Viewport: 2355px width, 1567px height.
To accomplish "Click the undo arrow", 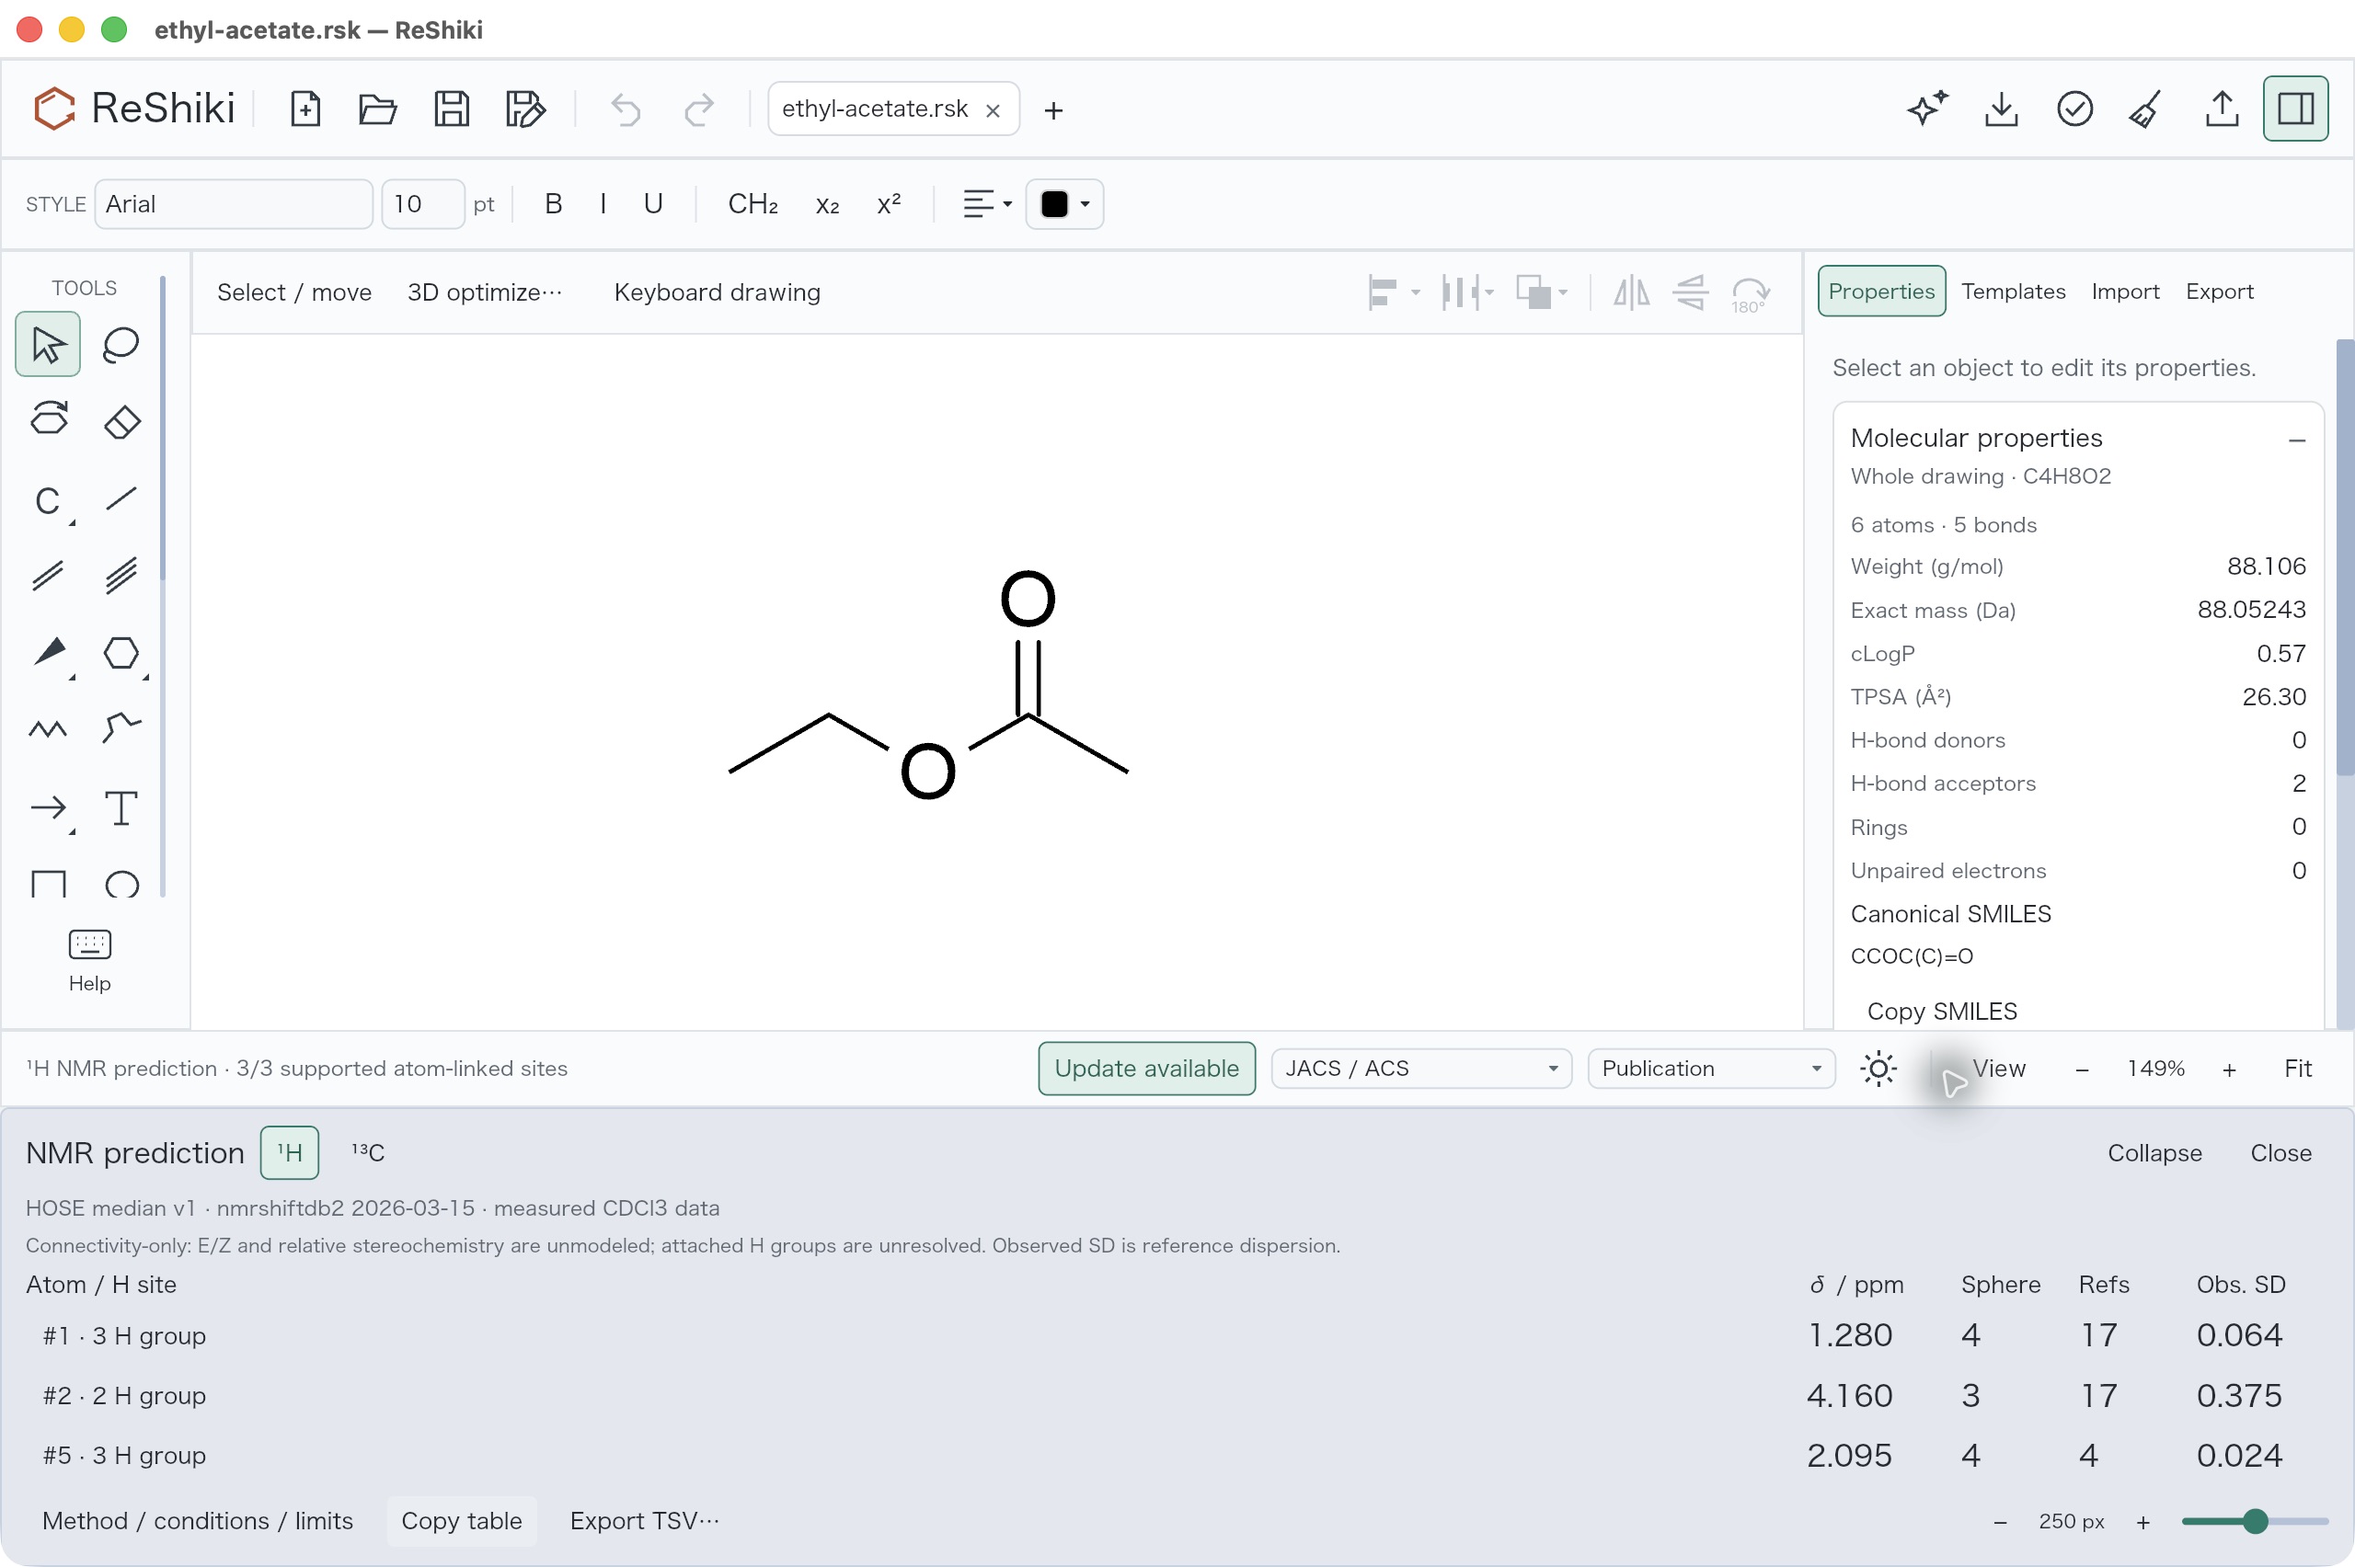I will [x=626, y=109].
